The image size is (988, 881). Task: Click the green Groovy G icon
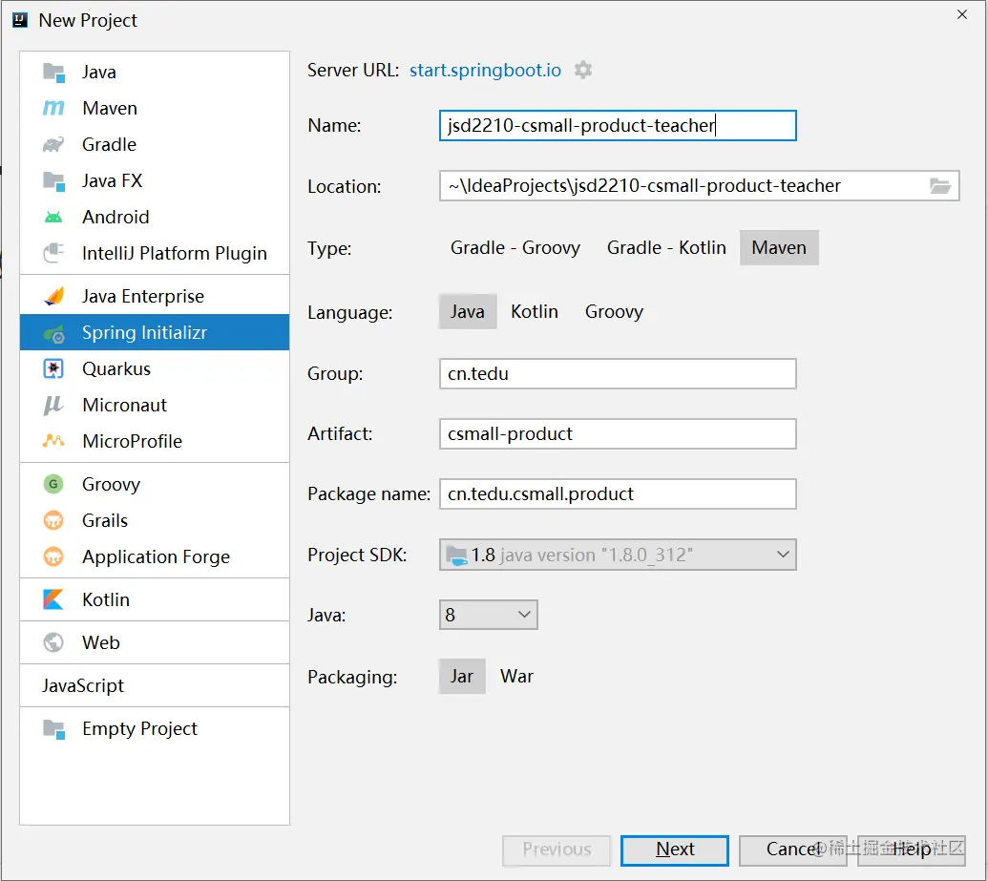pyautogui.click(x=53, y=484)
